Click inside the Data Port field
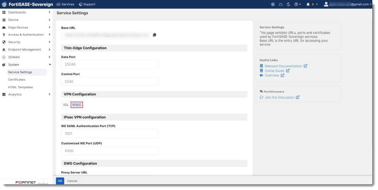Image resolution: width=378 pixels, height=190 pixels. [x=109, y=64]
